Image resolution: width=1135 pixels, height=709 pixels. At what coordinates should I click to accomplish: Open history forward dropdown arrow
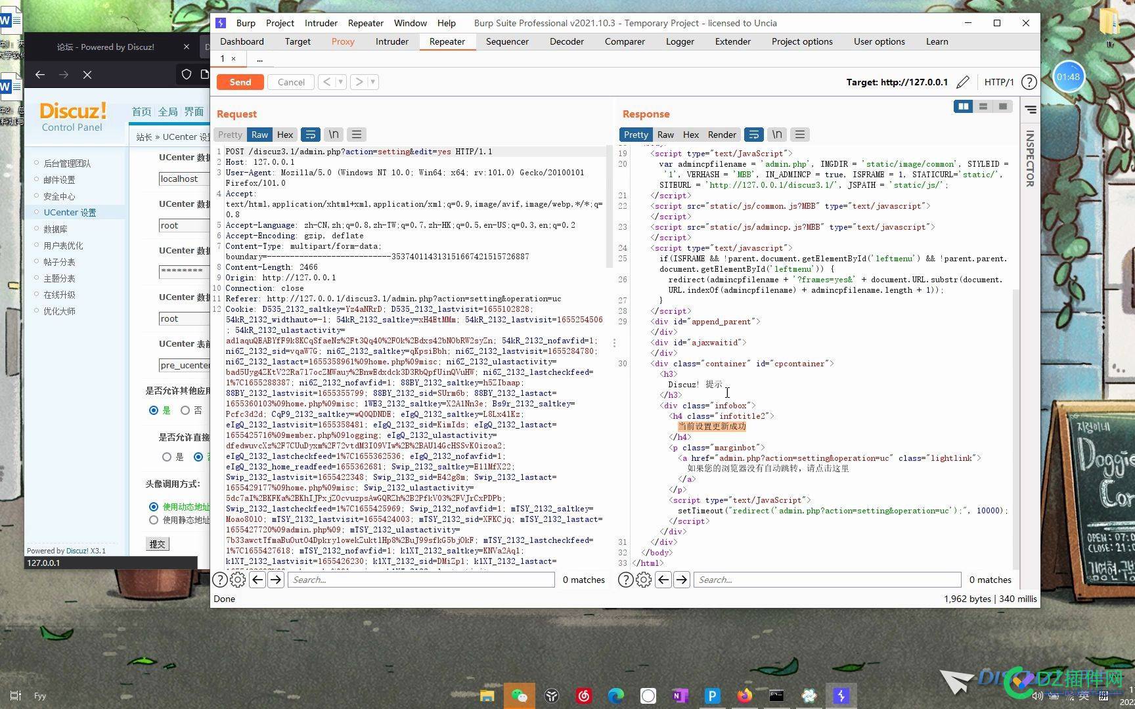pos(373,82)
